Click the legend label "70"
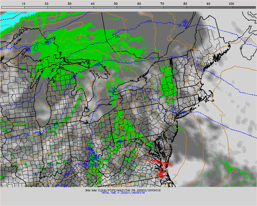 (162, 4)
